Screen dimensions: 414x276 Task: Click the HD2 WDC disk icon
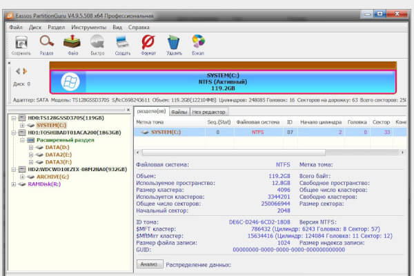(22, 169)
